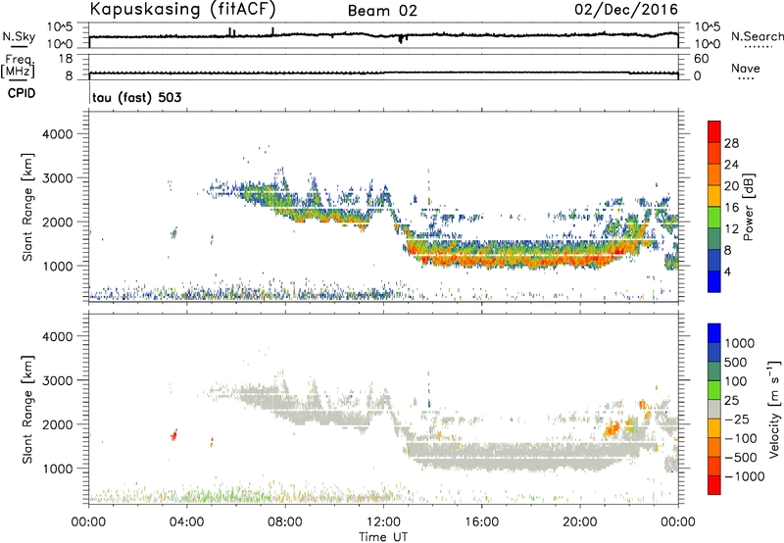Click the '18' tick on the frequency axis
The height and width of the screenshot is (543, 784).
pos(66,59)
